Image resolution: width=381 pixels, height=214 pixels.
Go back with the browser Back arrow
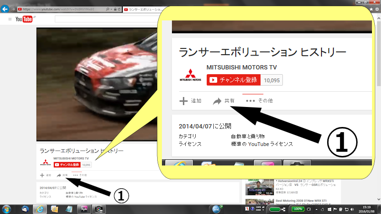(5, 9)
